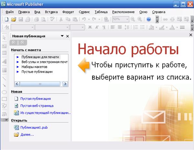Open the Таблица menu
Screen dimensions: 194x150
click(101, 12)
